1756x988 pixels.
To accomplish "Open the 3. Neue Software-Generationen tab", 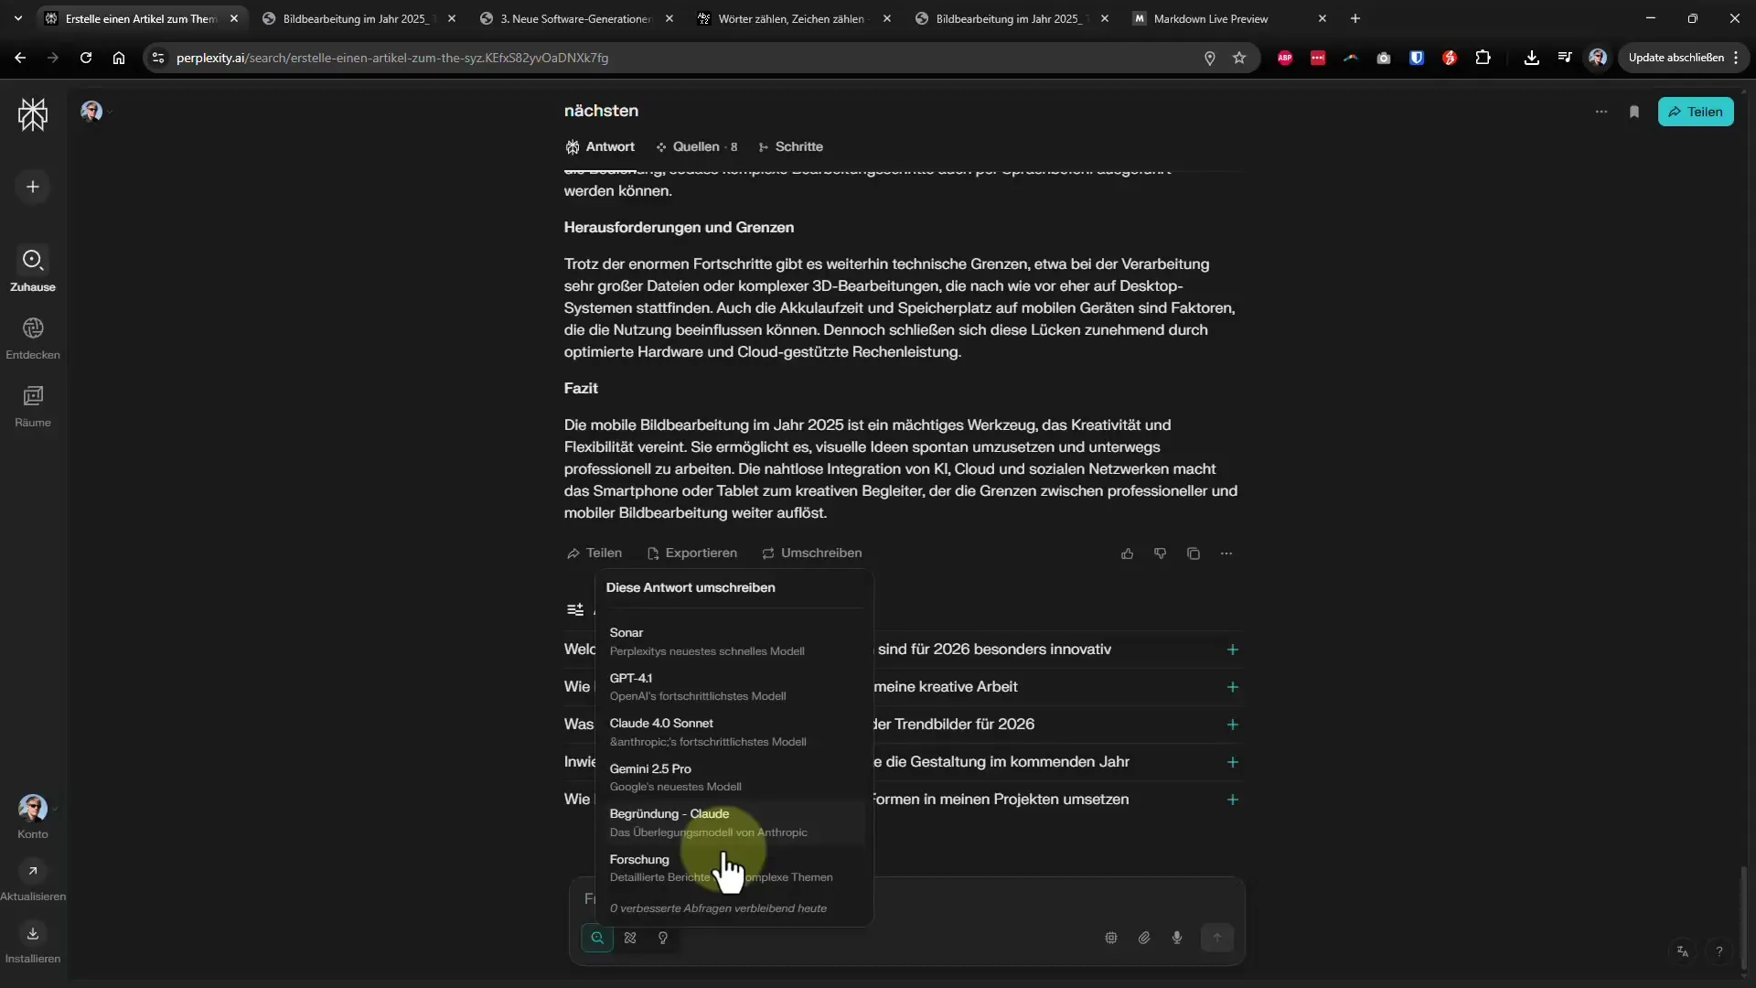I will point(577,18).
